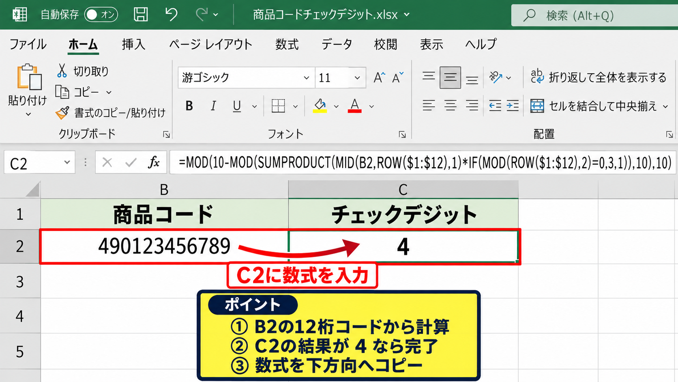The image size is (678, 382).
Task: Open the underline style dropdown arrow
Action: click(254, 106)
